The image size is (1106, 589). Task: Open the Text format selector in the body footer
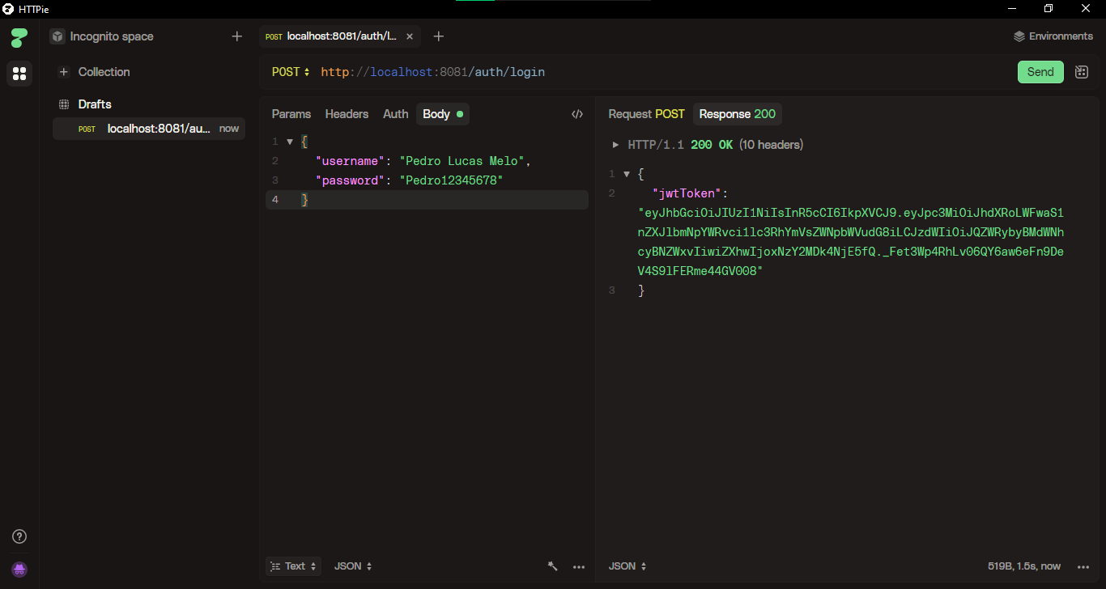[293, 566]
